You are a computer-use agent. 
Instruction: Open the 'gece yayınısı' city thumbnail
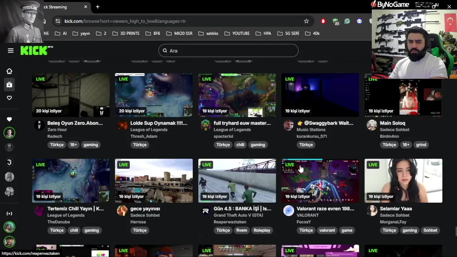154,181
